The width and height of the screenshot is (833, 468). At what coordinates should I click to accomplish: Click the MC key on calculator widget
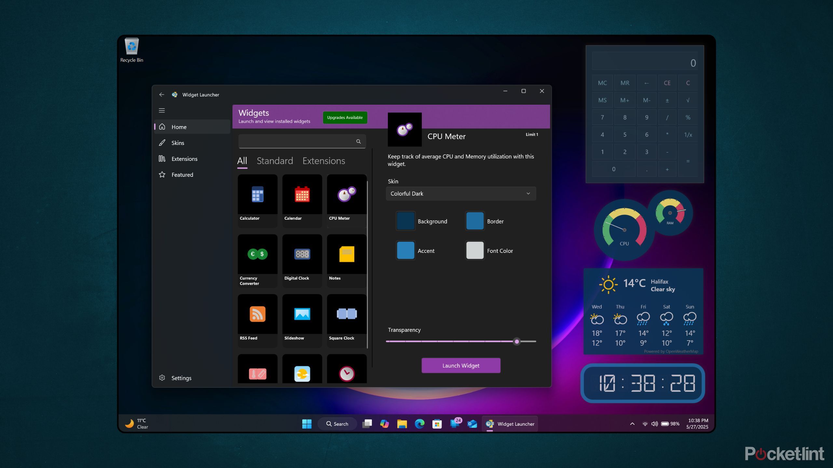[602, 83]
